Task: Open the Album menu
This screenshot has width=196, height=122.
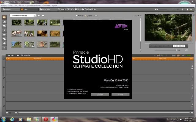Action: 21,5
